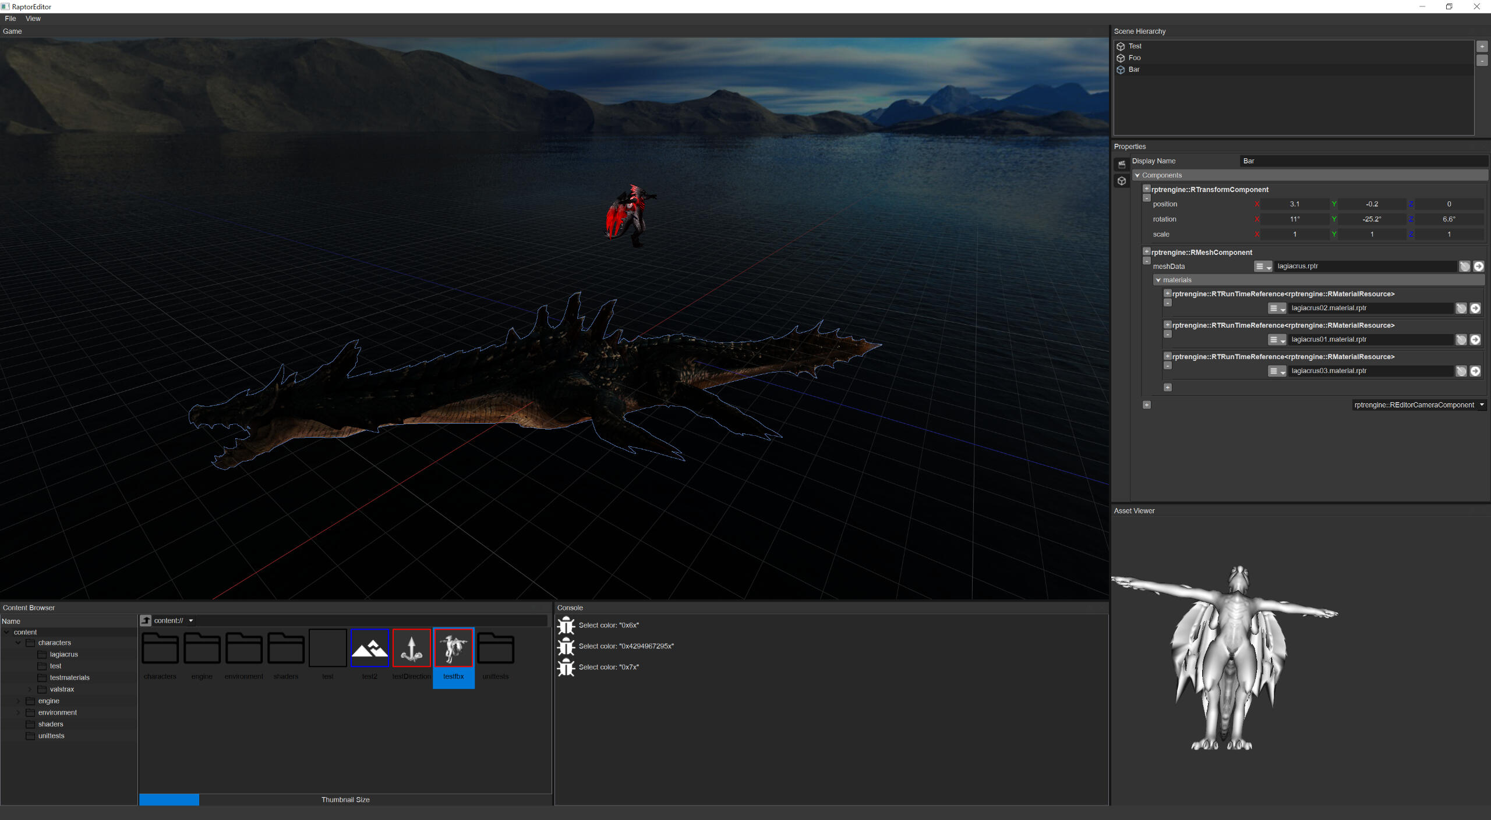Select the Test entity in Scene Hierarchy
Image resolution: width=1491 pixels, height=820 pixels.
[1294, 46]
